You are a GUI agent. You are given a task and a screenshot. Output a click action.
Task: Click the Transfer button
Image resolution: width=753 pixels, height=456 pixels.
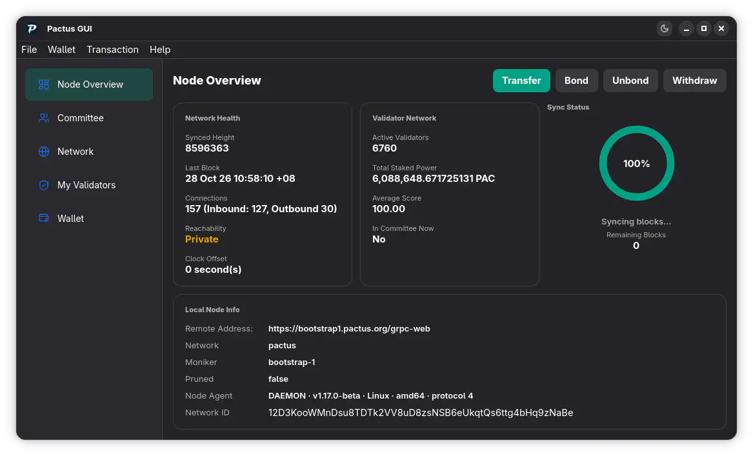pyautogui.click(x=521, y=81)
